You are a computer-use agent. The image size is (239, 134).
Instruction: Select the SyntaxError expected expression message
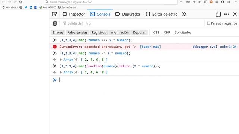click(x=99, y=47)
